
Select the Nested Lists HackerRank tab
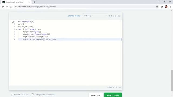(x=16, y=2)
